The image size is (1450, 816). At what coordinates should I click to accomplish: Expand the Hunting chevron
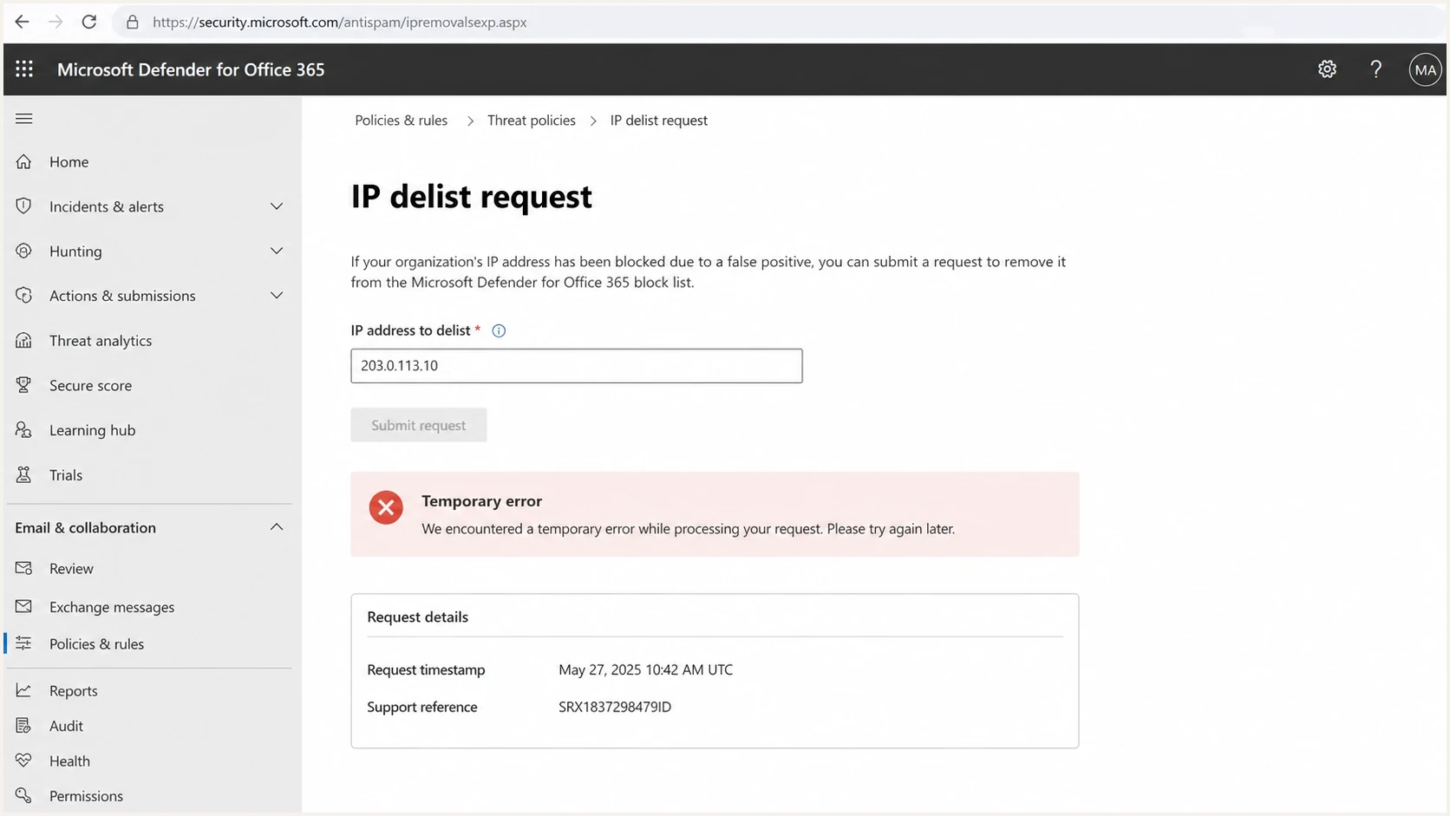tap(277, 251)
